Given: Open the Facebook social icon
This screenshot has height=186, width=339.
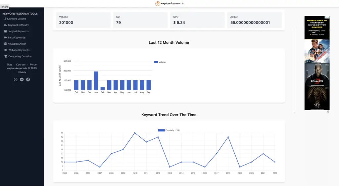Looking at the screenshot, I should (x=28, y=79).
